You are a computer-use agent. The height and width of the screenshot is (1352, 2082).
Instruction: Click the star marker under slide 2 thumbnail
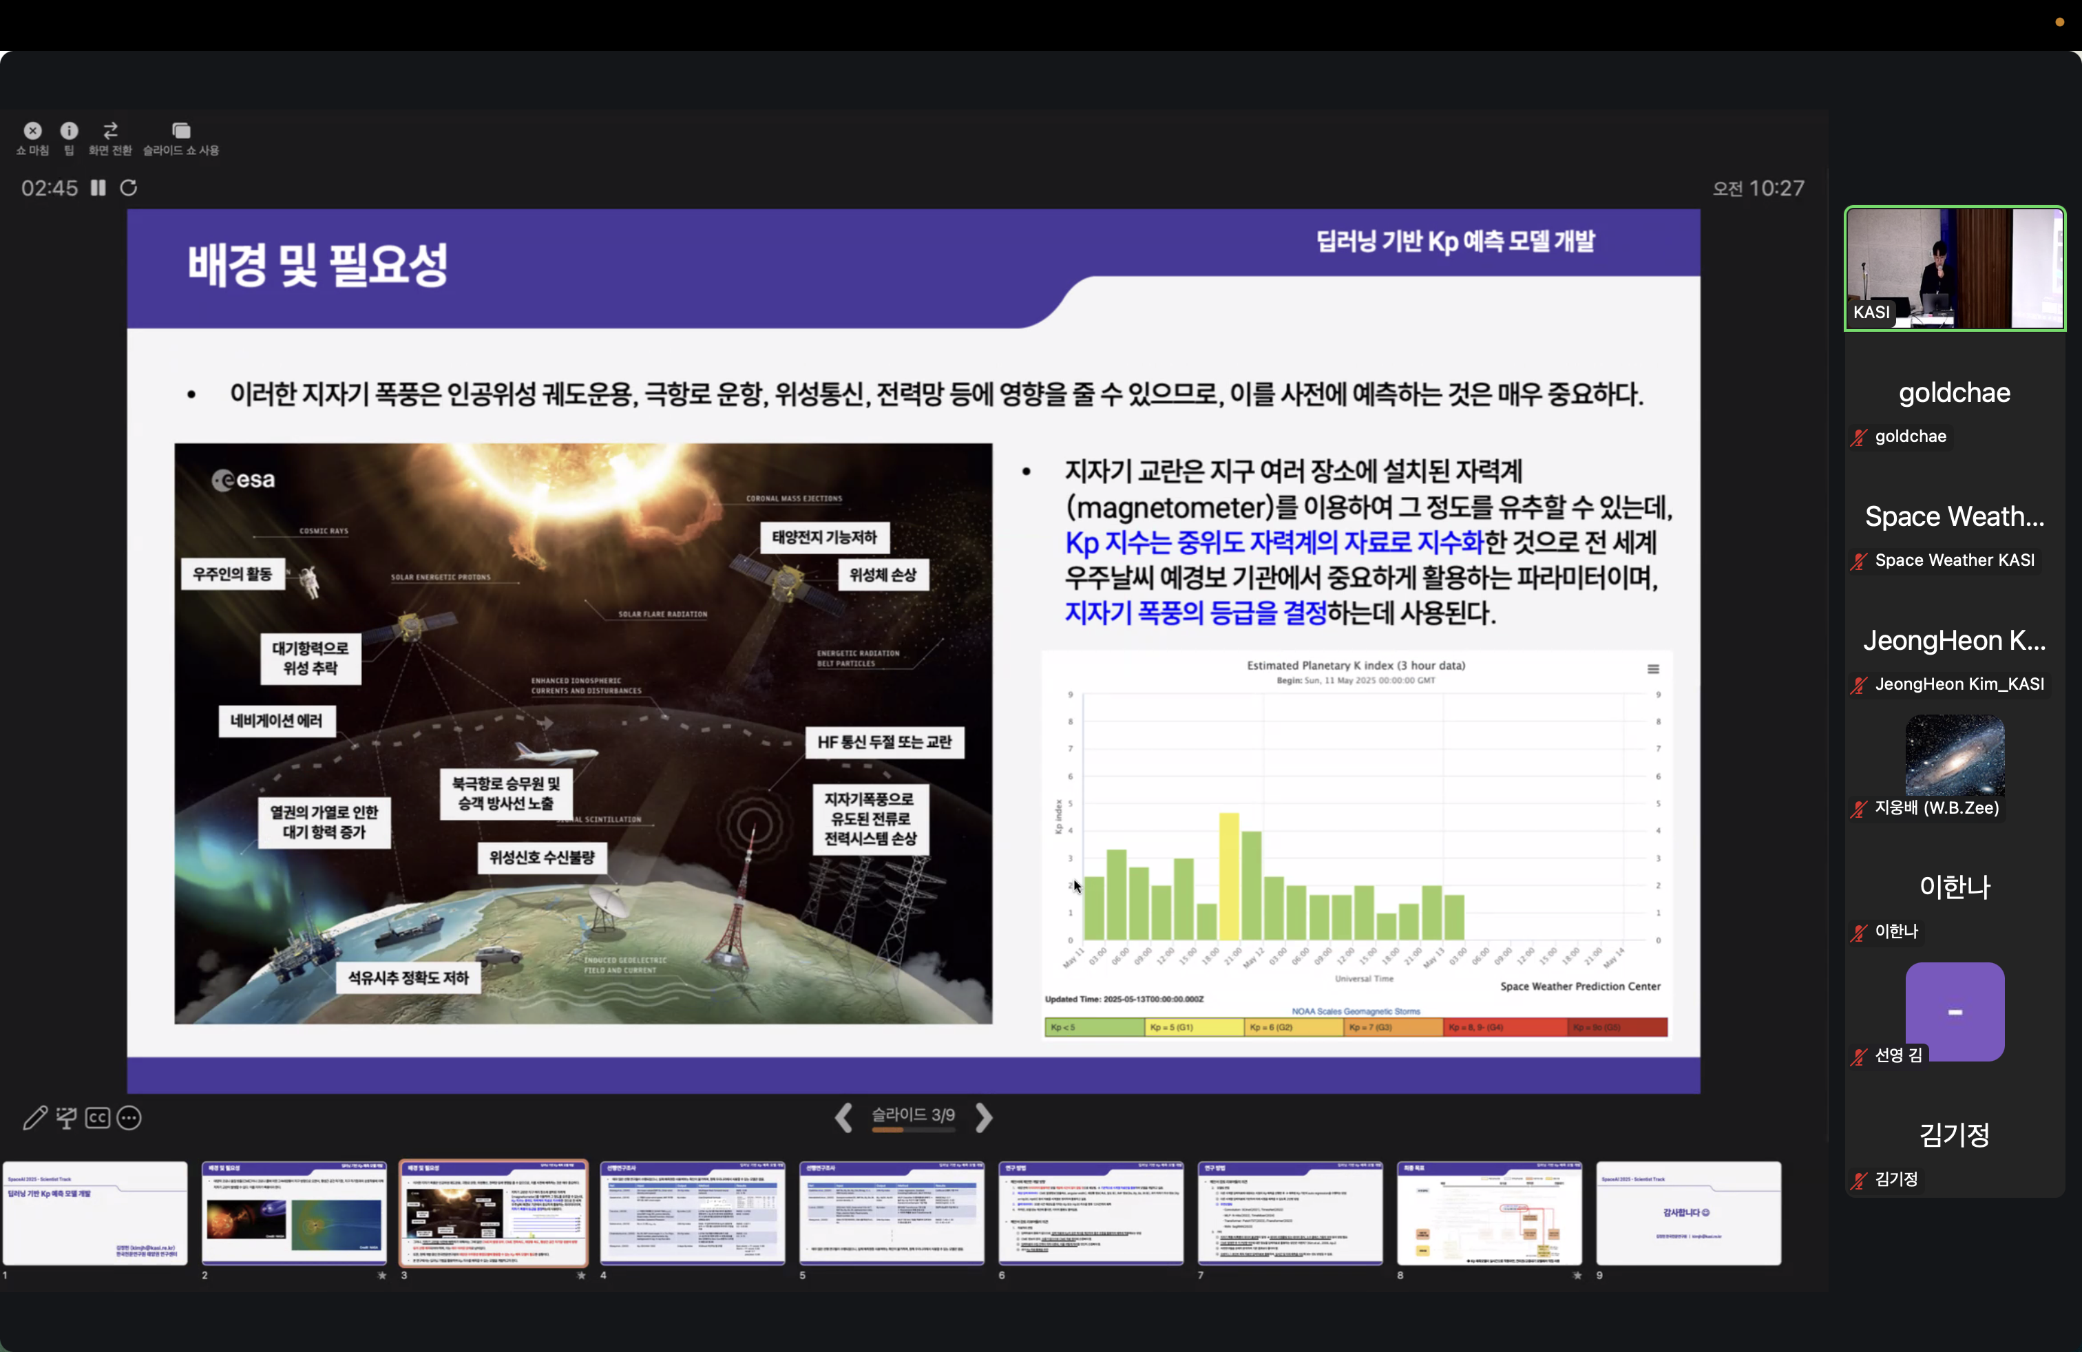tap(381, 1275)
